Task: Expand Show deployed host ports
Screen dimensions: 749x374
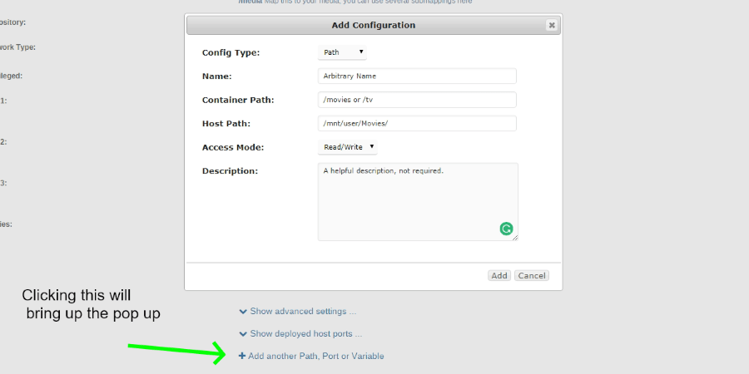Action: pos(300,334)
